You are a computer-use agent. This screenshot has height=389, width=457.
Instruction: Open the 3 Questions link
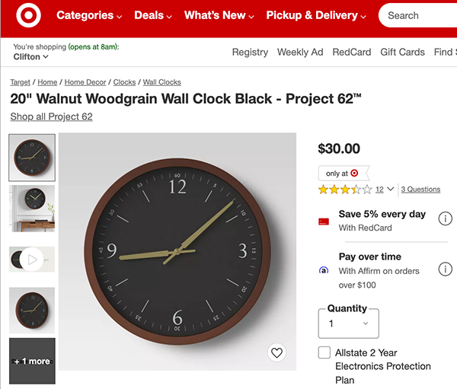coord(420,190)
